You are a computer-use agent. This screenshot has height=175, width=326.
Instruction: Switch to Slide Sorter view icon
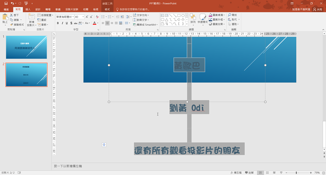point(267,173)
